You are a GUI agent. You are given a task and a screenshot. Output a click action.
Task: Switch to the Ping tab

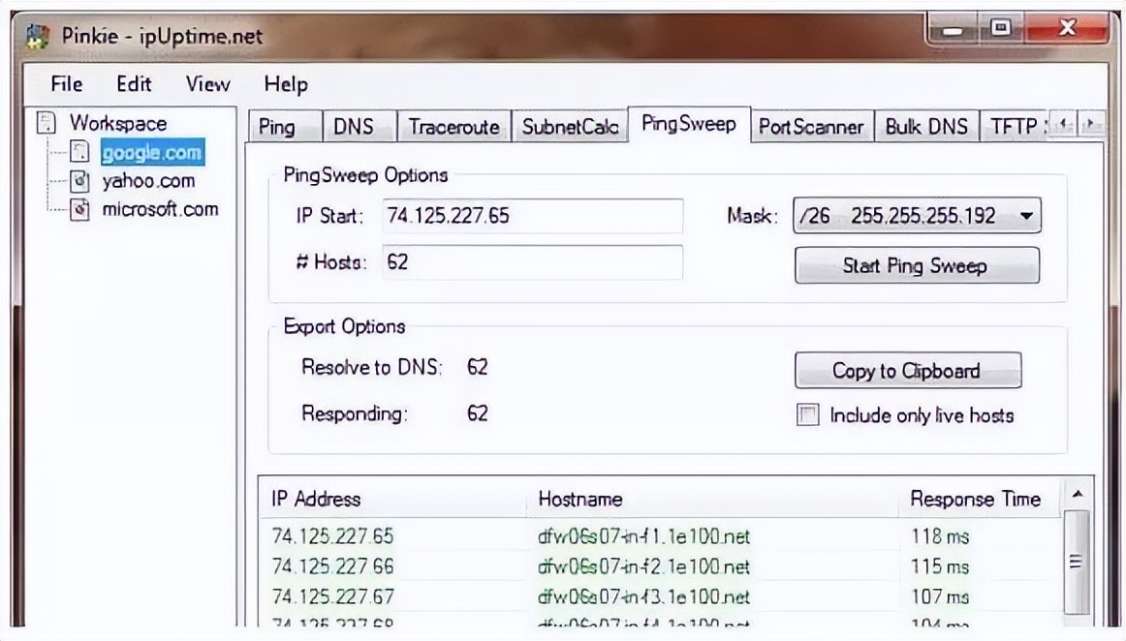pyautogui.click(x=285, y=127)
